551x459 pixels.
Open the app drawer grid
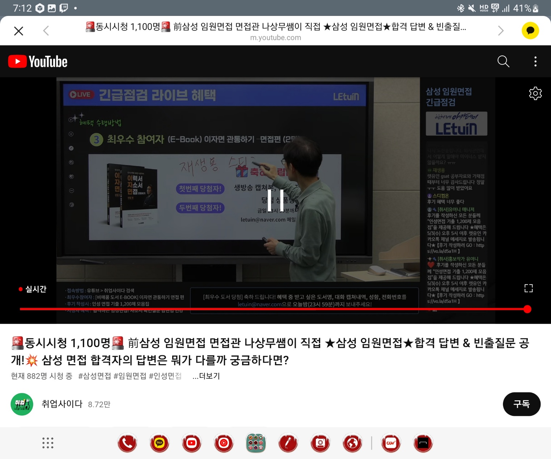[48, 443]
